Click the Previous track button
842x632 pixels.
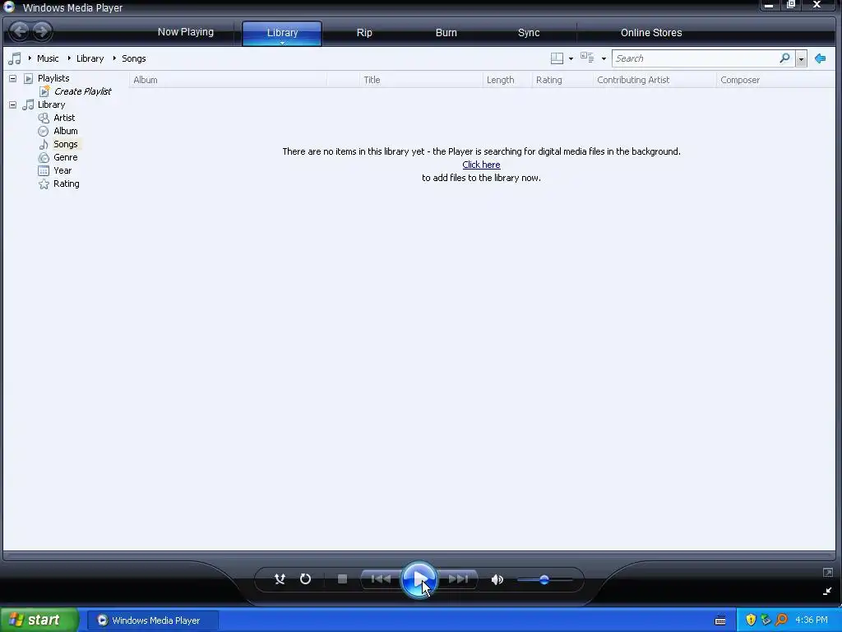[381, 579]
